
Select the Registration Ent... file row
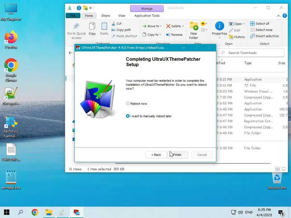coord(252,121)
